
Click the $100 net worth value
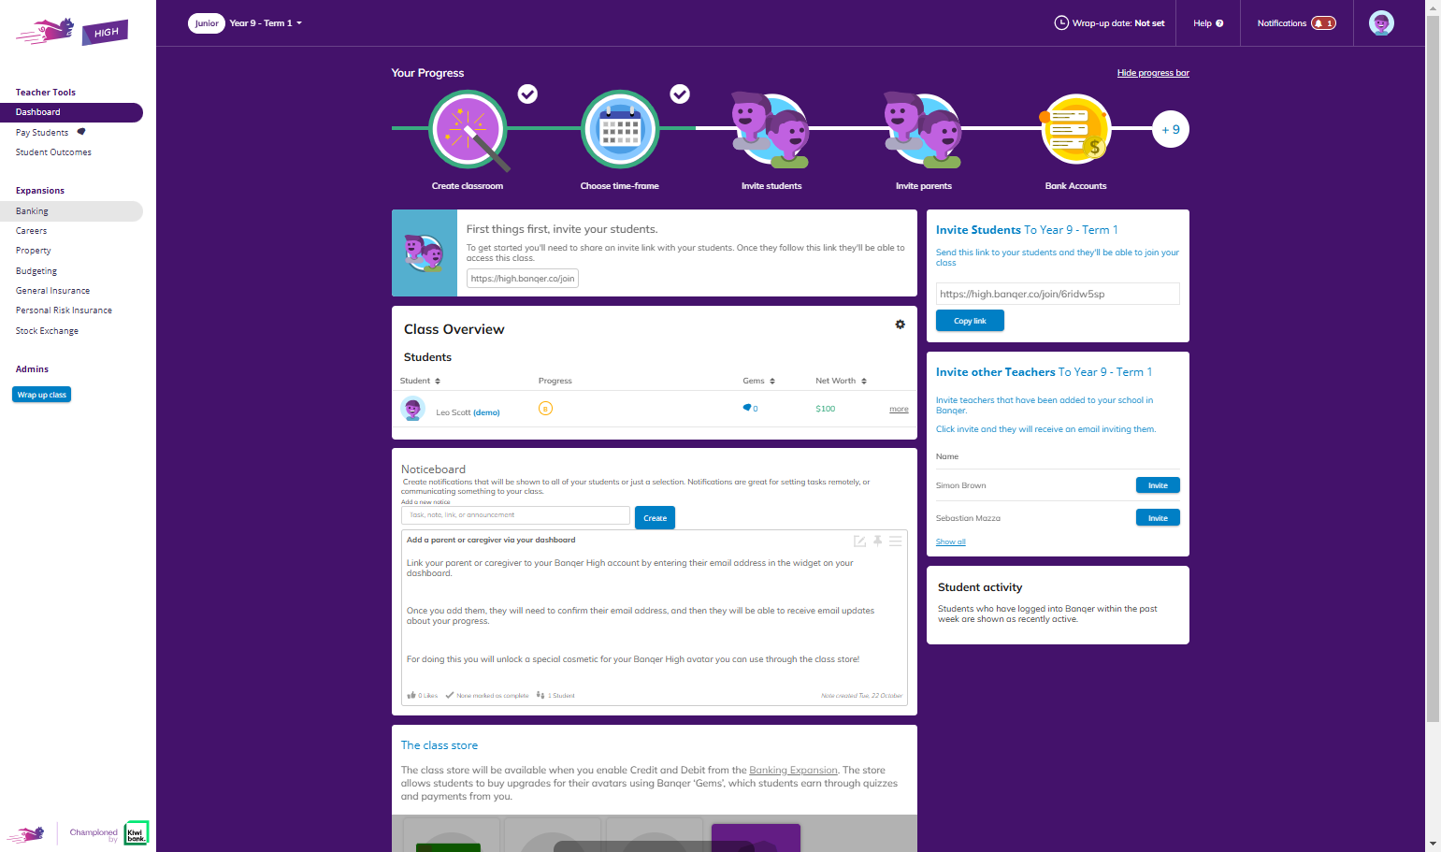coord(826,409)
